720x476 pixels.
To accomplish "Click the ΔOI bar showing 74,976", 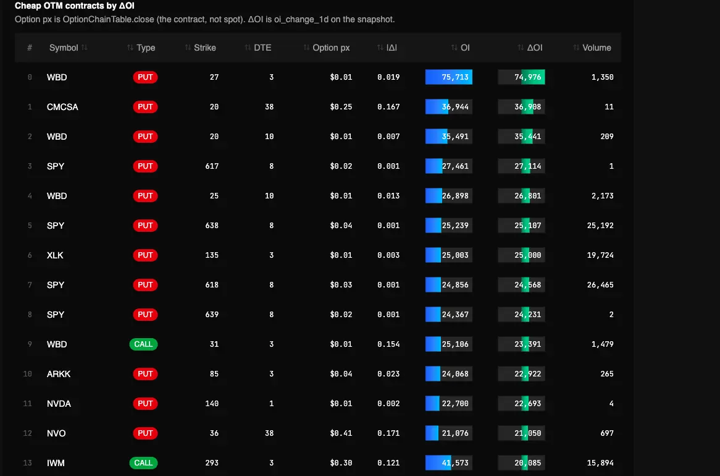I will click(x=521, y=77).
